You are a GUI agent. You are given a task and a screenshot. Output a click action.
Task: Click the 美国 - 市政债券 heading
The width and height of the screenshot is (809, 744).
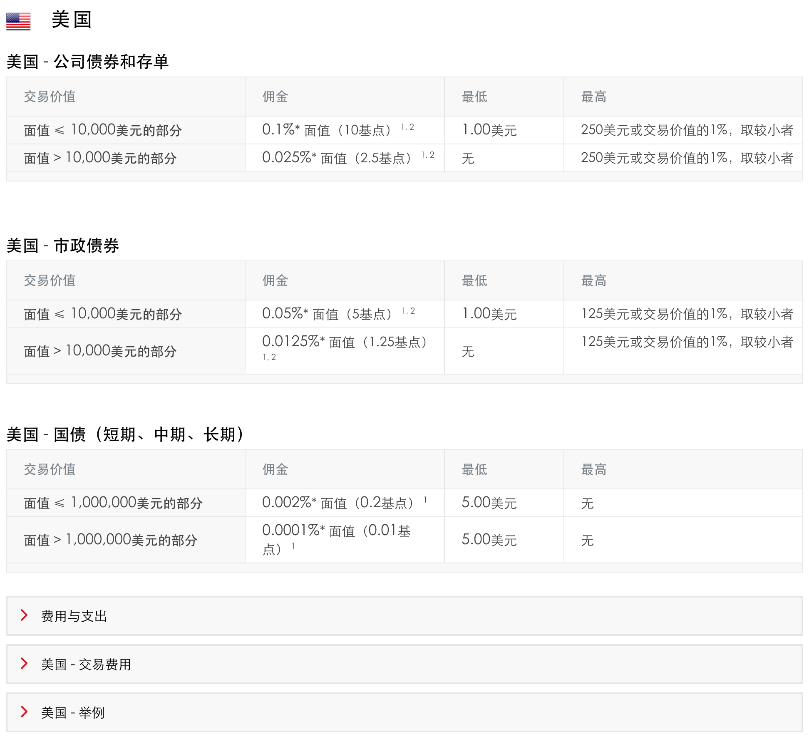click(x=63, y=246)
